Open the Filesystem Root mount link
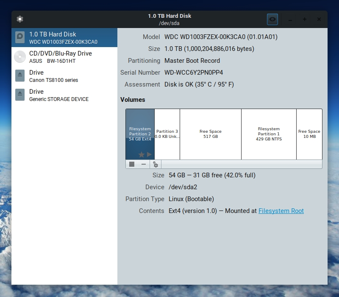Image resolution: width=339 pixels, height=297 pixels. (281, 211)
